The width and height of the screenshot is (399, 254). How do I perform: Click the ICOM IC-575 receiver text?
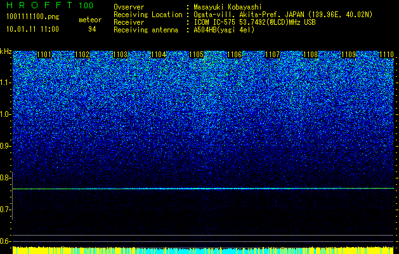click(255, 22)
